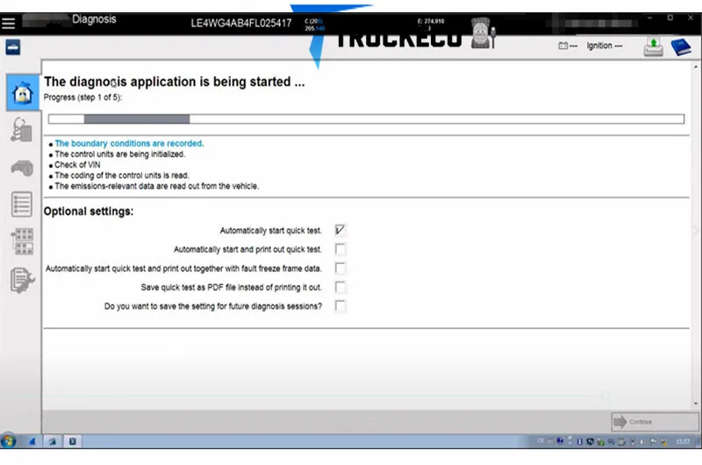The height and width of the screenshot is (465, 702).
Task: Click 'The control units are being initialized.' step
Action: [119, 154]
